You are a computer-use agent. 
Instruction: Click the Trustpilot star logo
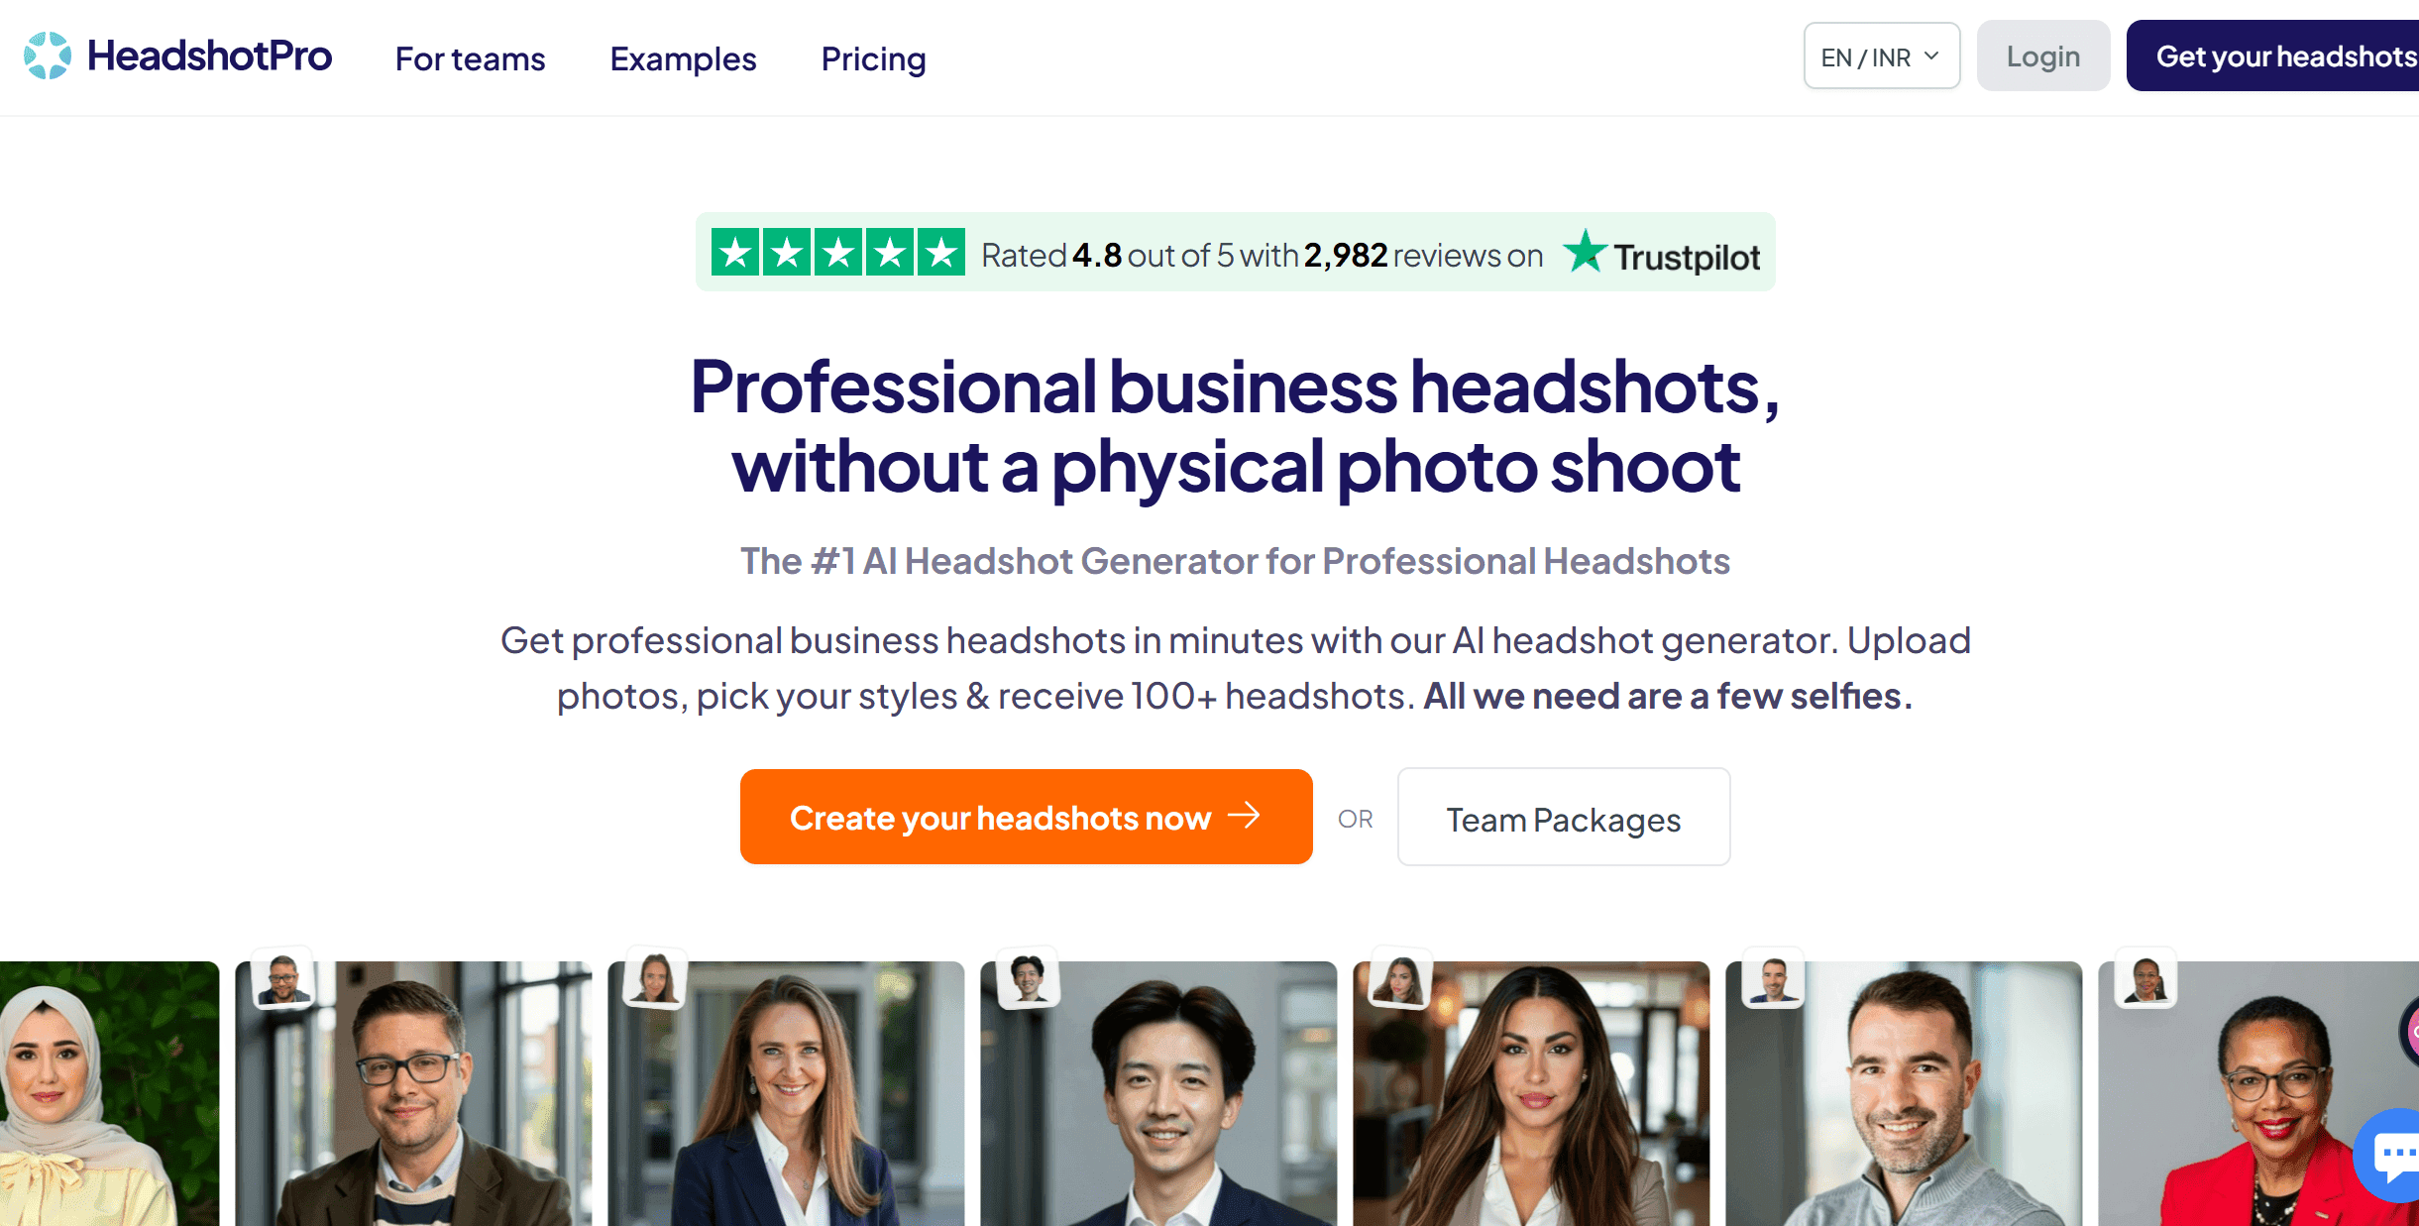1585,251
